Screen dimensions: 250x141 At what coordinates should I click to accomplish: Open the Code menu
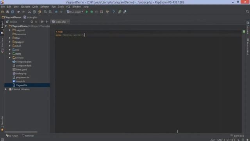pyautogui.click(x=35, y=7)
